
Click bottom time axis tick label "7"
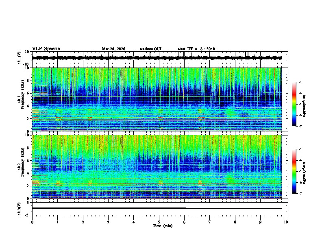[210, 222]
